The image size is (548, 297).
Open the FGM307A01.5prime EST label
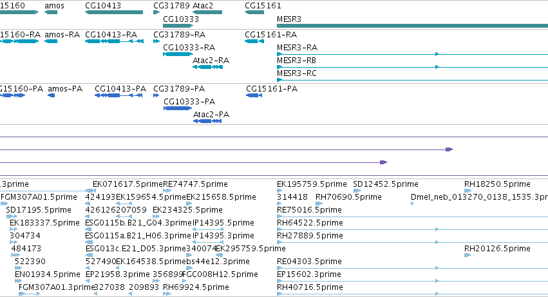click(39, 197)
